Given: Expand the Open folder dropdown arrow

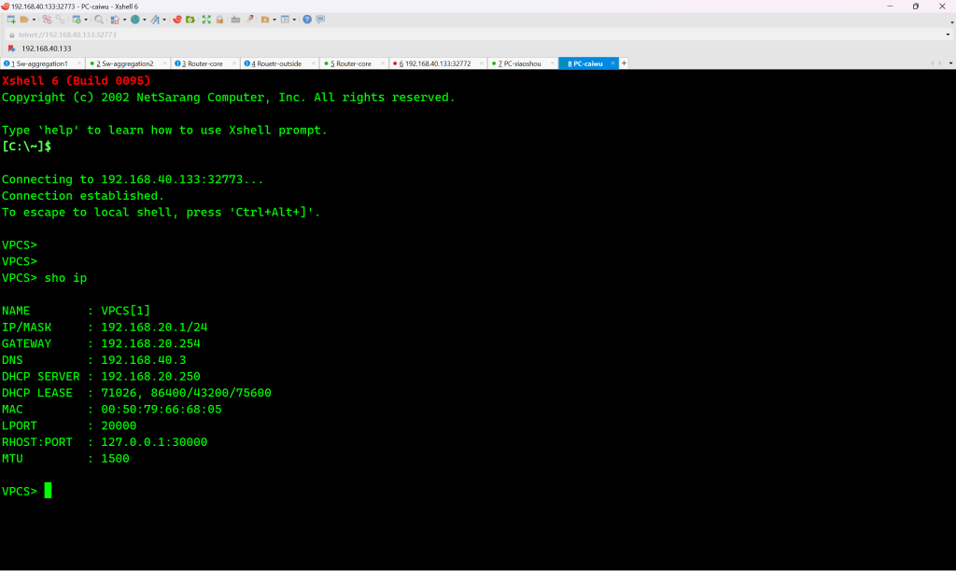Looking at the screenshot, I should [34, 20].
